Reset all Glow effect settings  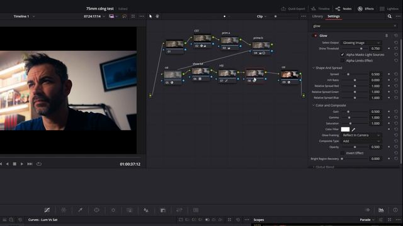(396, 36)
